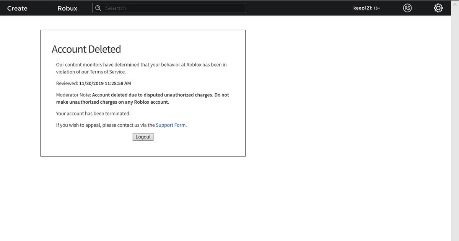Screen dimensions: 459x241
Task: Open the settings gear icon
Action: tap(438, 8)
